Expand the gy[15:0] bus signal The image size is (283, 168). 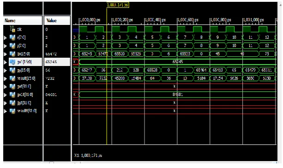tap(5, 70)
